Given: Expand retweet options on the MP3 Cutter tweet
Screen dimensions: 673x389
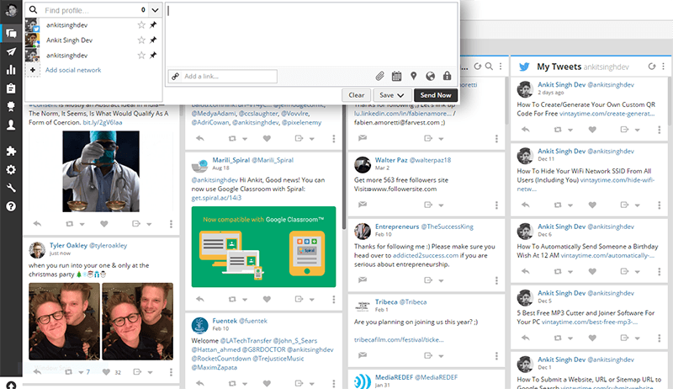Looking at the screenshot, I should pyautogui.click(x=570, y=338).
